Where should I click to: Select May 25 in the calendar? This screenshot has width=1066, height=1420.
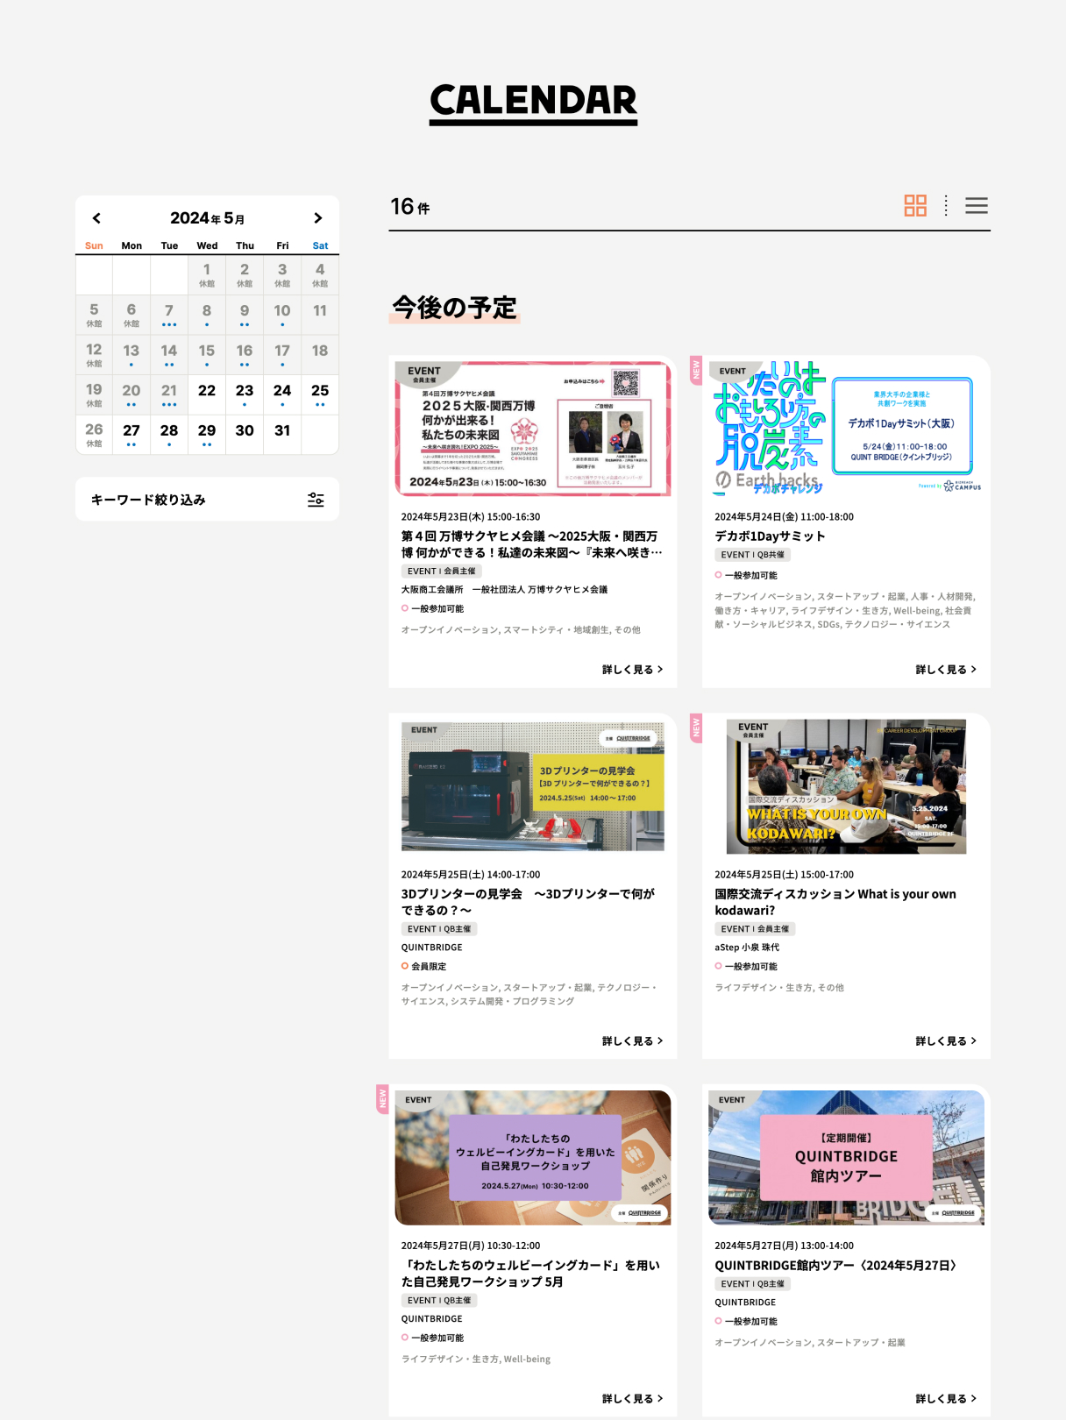click(x=320, y=391)
